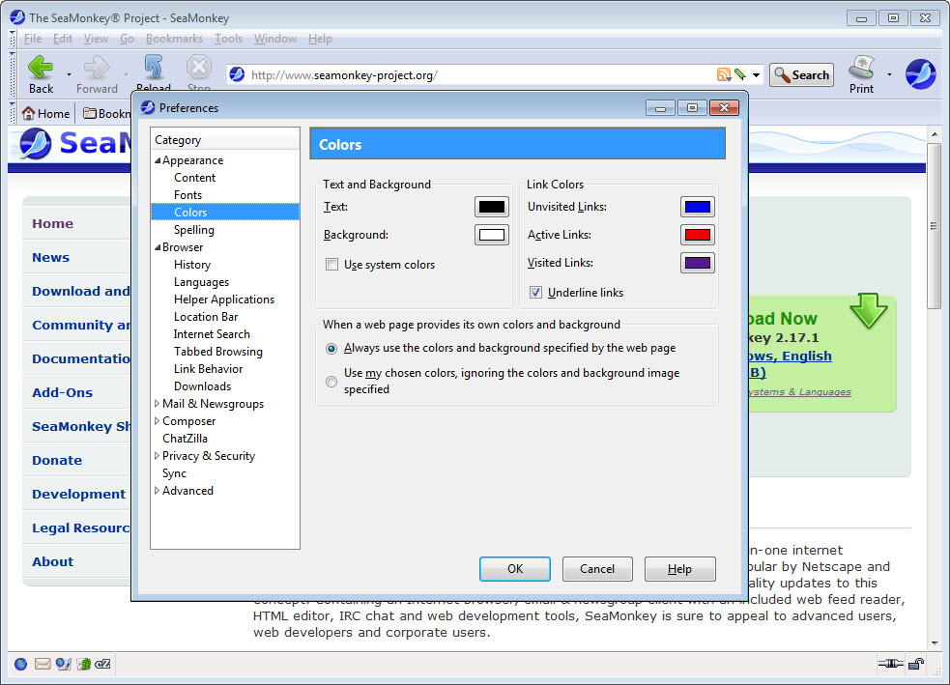Open ChatZilla from the status bar icon
This screenshot has width=950, height=685.
(x=103, y=664)
